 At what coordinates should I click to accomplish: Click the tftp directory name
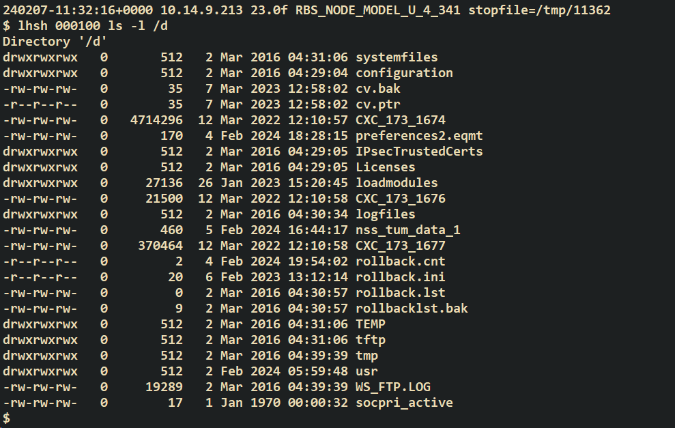coord(371,340)
